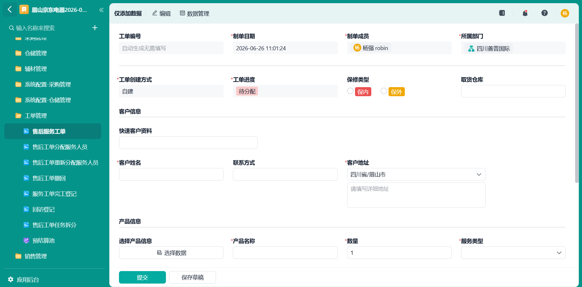
Task: Click the 数量 input field
Action: coord(399,253)
